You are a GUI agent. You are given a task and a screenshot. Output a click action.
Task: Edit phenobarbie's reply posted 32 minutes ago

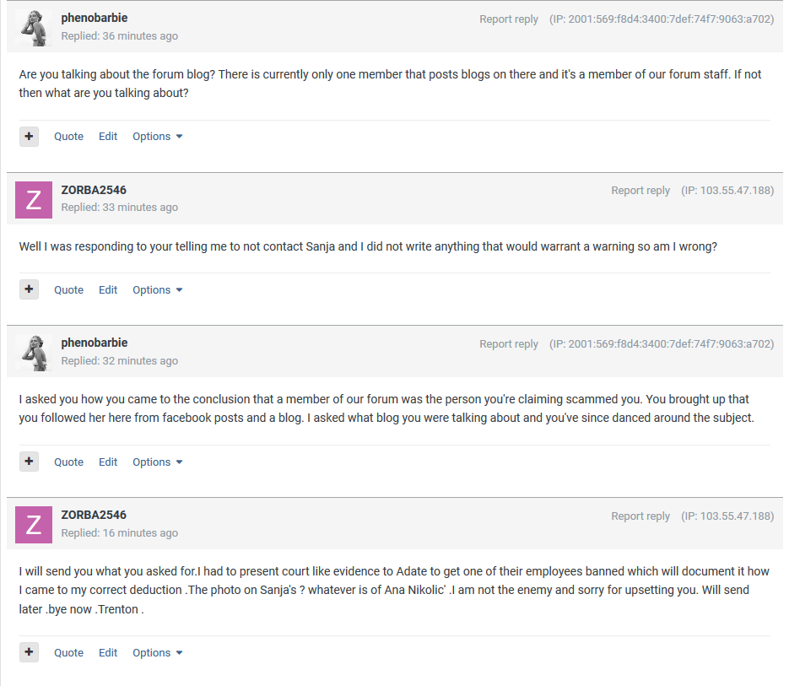(x=108, y=462)
